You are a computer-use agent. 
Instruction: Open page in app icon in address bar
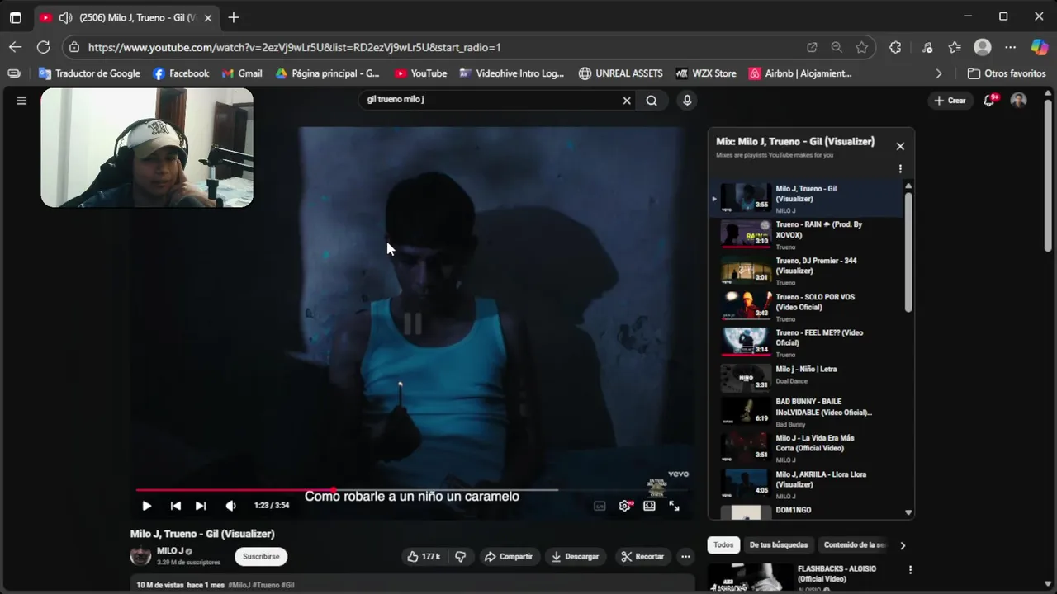pyautogui.click(x=812, y=47)
